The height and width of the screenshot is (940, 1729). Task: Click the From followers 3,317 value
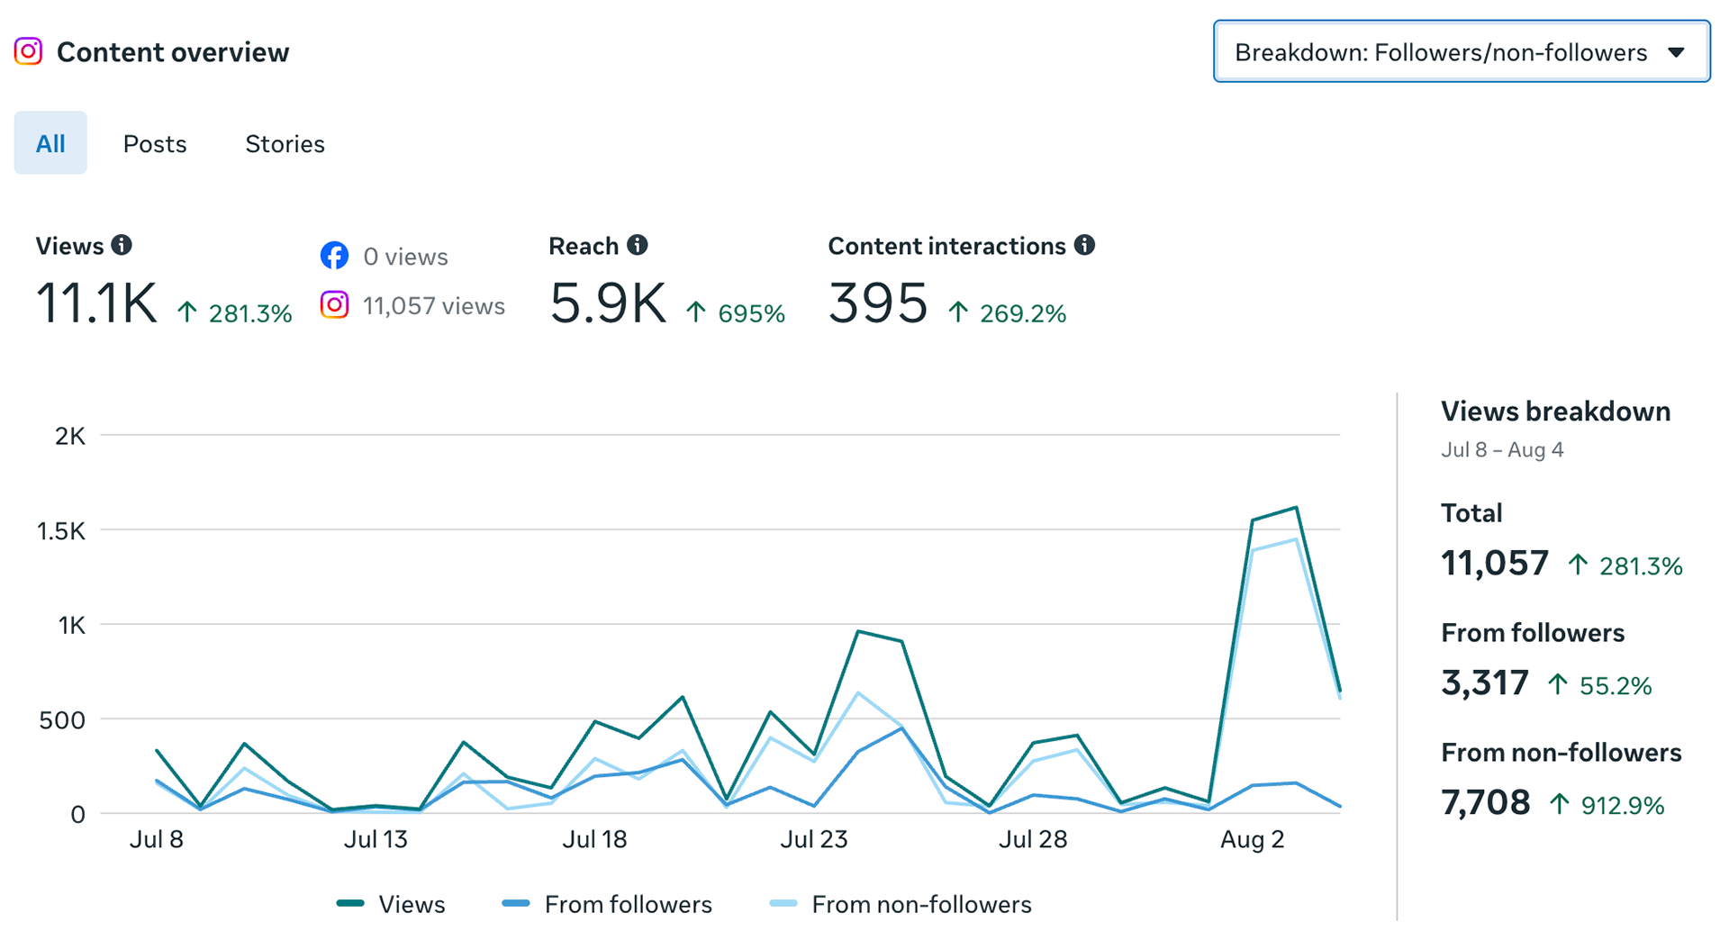click(1485, 683)
